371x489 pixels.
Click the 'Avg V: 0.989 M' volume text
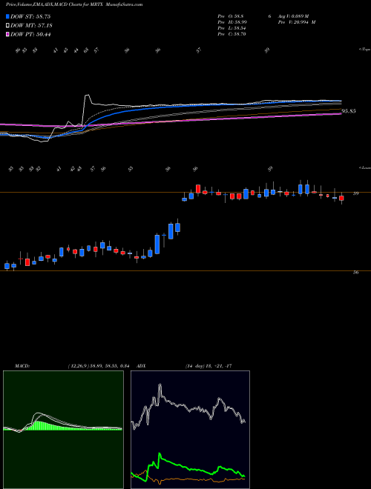292,16
